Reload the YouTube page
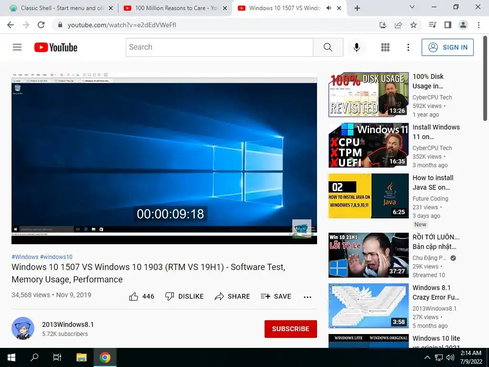Screen dimensions: 489x367 coord(41,25)
